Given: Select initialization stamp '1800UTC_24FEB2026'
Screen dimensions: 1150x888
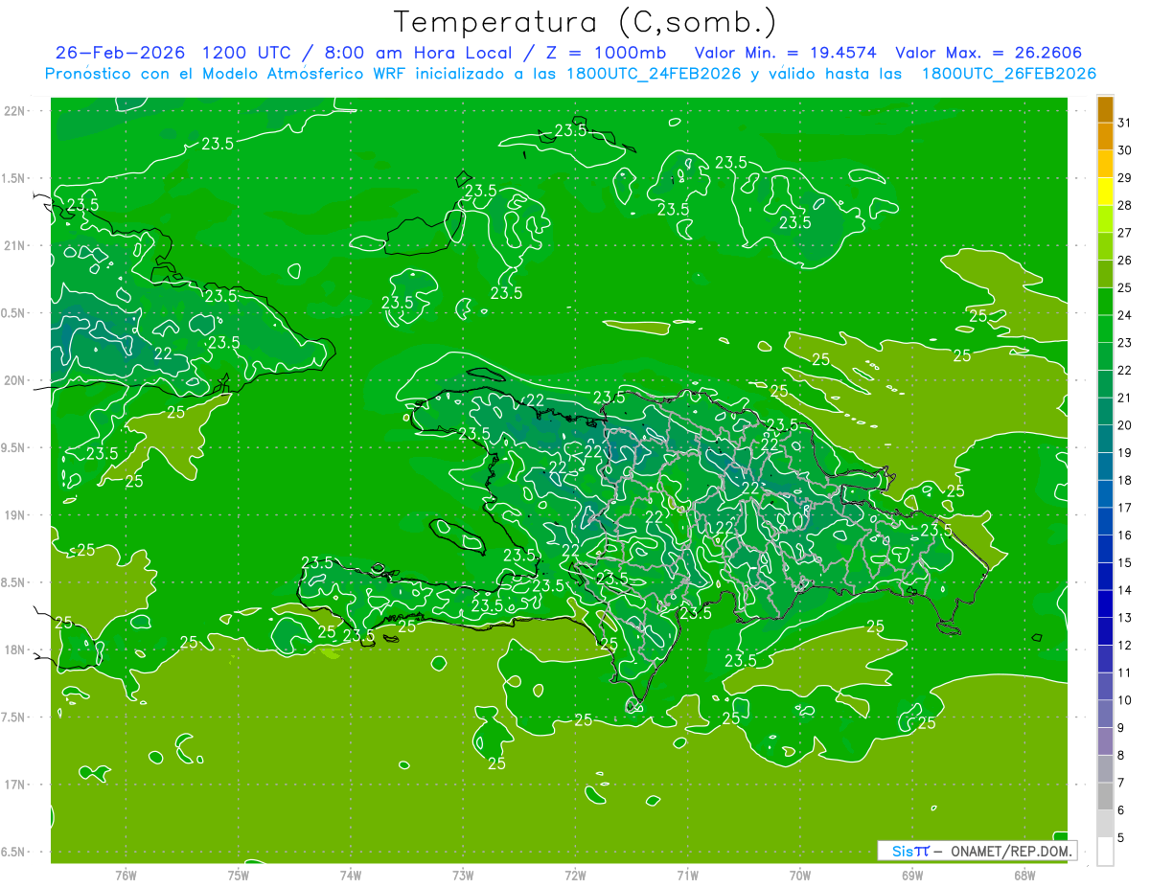Looking at the screenshot, I should 654,74.
